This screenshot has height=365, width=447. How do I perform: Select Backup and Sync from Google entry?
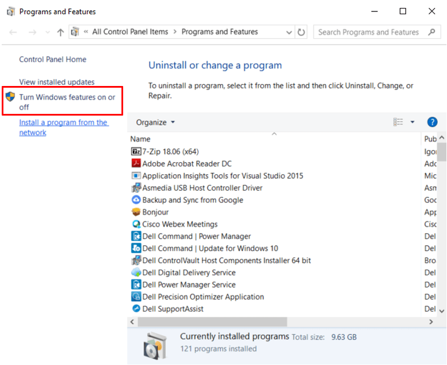point(193,200)
